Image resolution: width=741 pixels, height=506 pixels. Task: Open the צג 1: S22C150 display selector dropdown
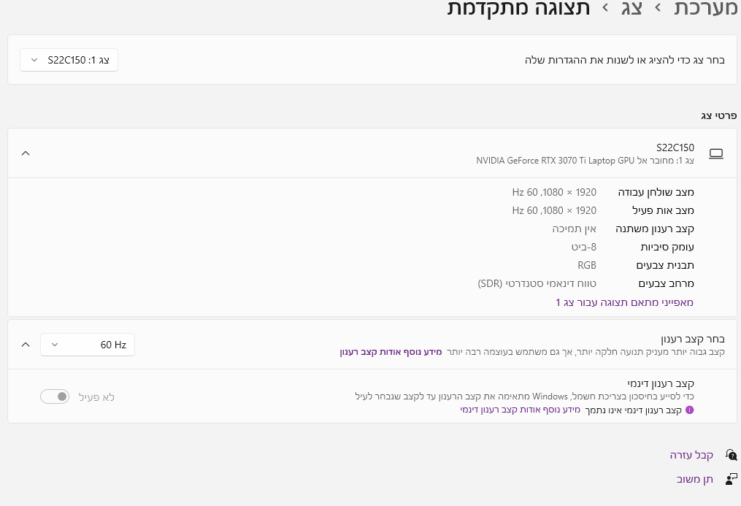[x=69, y=60]
